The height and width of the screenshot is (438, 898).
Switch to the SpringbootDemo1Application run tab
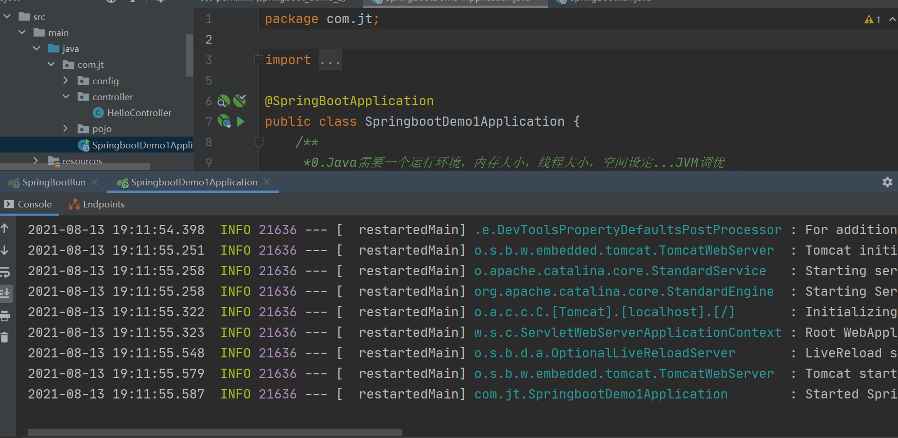pyautogui.click(x=194, y=182)
